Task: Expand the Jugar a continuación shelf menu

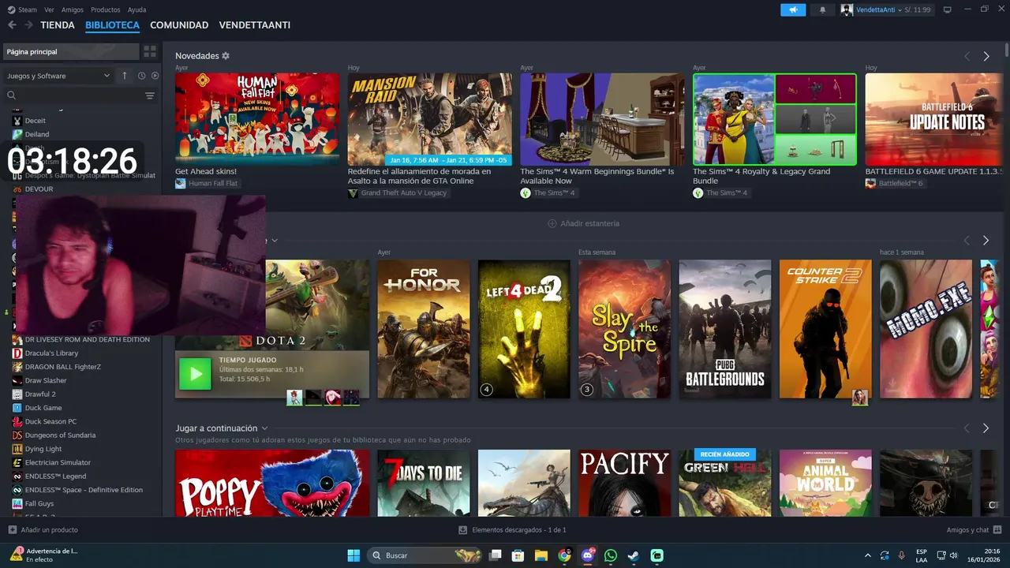Action: 265,428
